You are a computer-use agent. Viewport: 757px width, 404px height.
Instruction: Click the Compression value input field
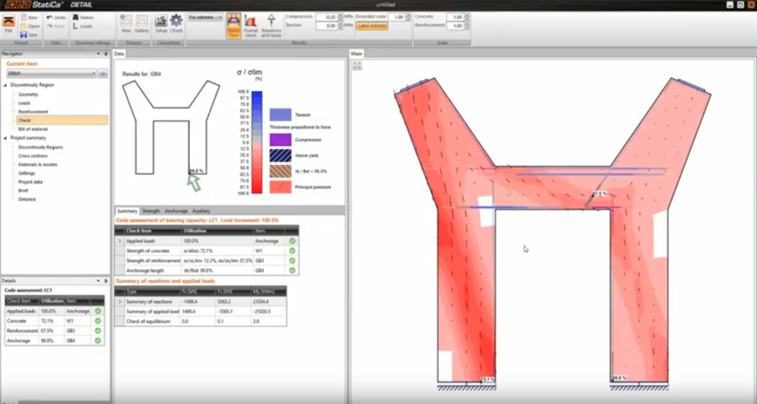(326, 17)
